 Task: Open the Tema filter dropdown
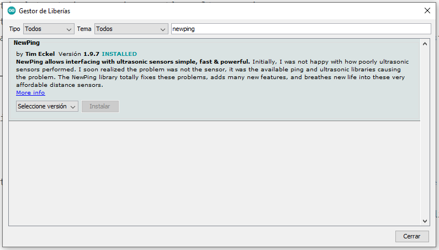131,29
